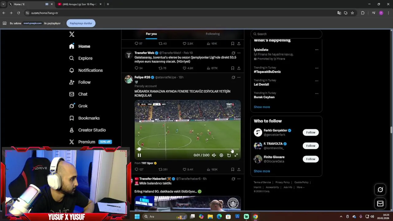Viewport: 393px width, 221px height.
Task: Open Notifications in the sidebar
Action: click(x=86, y=70)
